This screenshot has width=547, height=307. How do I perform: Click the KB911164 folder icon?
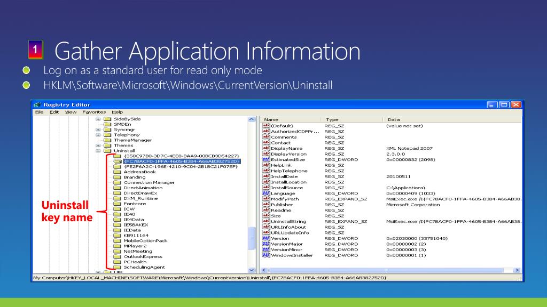tap(117, 236)
